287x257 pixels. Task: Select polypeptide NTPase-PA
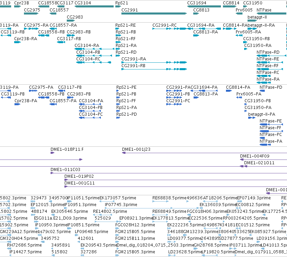click(265, 145)
